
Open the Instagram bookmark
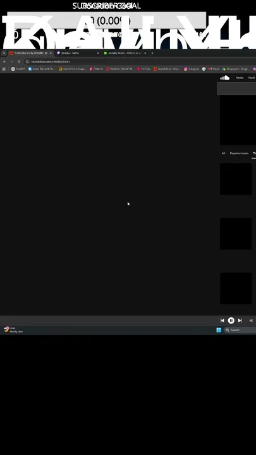pyautogui.click(x=192, y=69)
